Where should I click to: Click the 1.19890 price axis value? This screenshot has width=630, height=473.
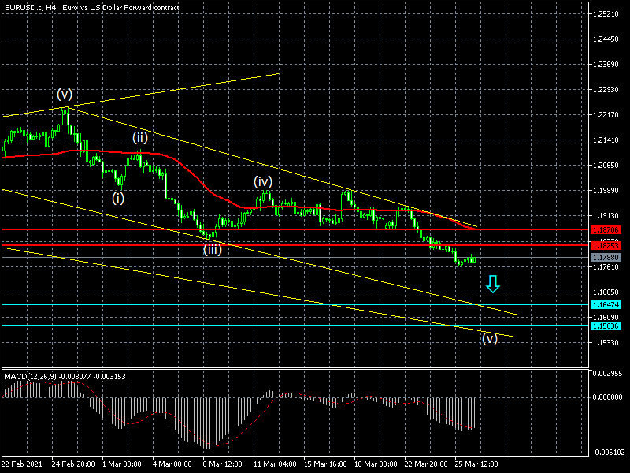pyautogui.click(x=606, y=191)
